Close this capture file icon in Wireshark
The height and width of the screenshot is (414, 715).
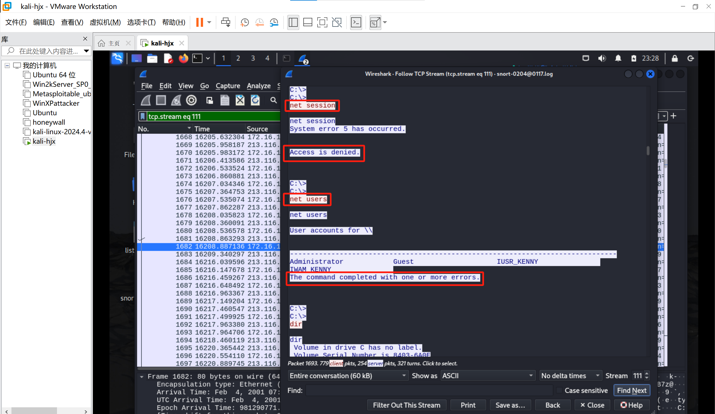(x=240, y=100)
